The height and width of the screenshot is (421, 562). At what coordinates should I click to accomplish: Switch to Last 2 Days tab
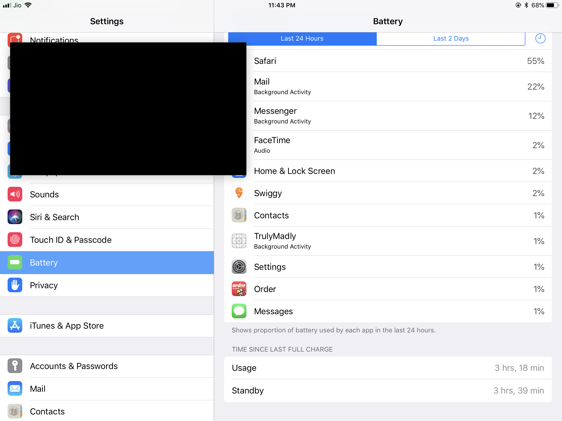coord(451,39)
